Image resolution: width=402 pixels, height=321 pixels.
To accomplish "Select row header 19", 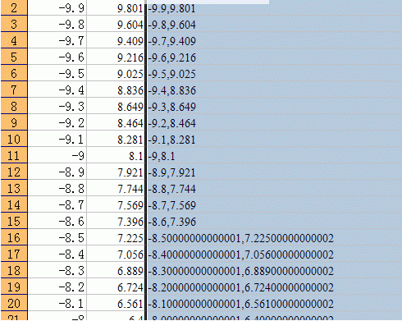I will click(x=14, y=287).
